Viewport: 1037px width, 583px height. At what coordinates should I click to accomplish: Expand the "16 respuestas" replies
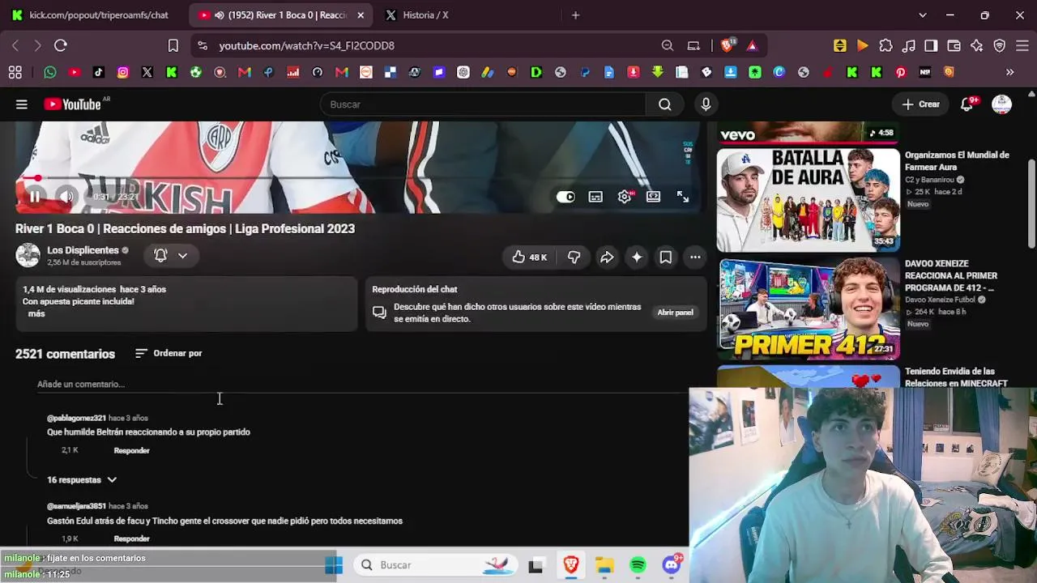(x=82, y=480)
